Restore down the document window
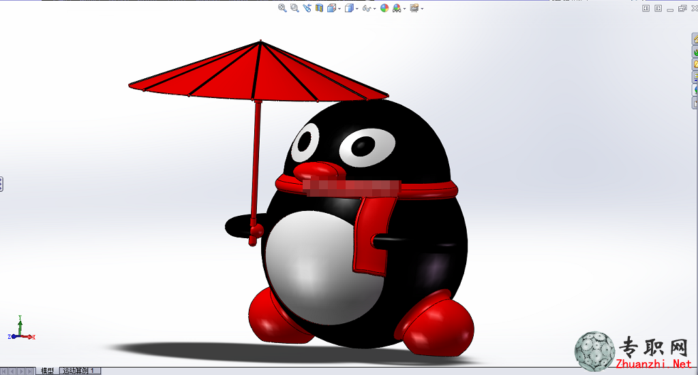This screenshot has height=375, width=698. click(682, 8)
